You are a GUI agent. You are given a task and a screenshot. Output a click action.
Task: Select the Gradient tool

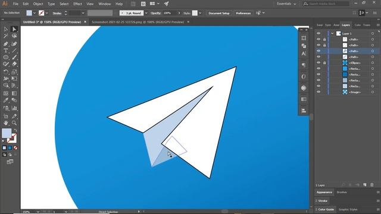coord(14,93)
